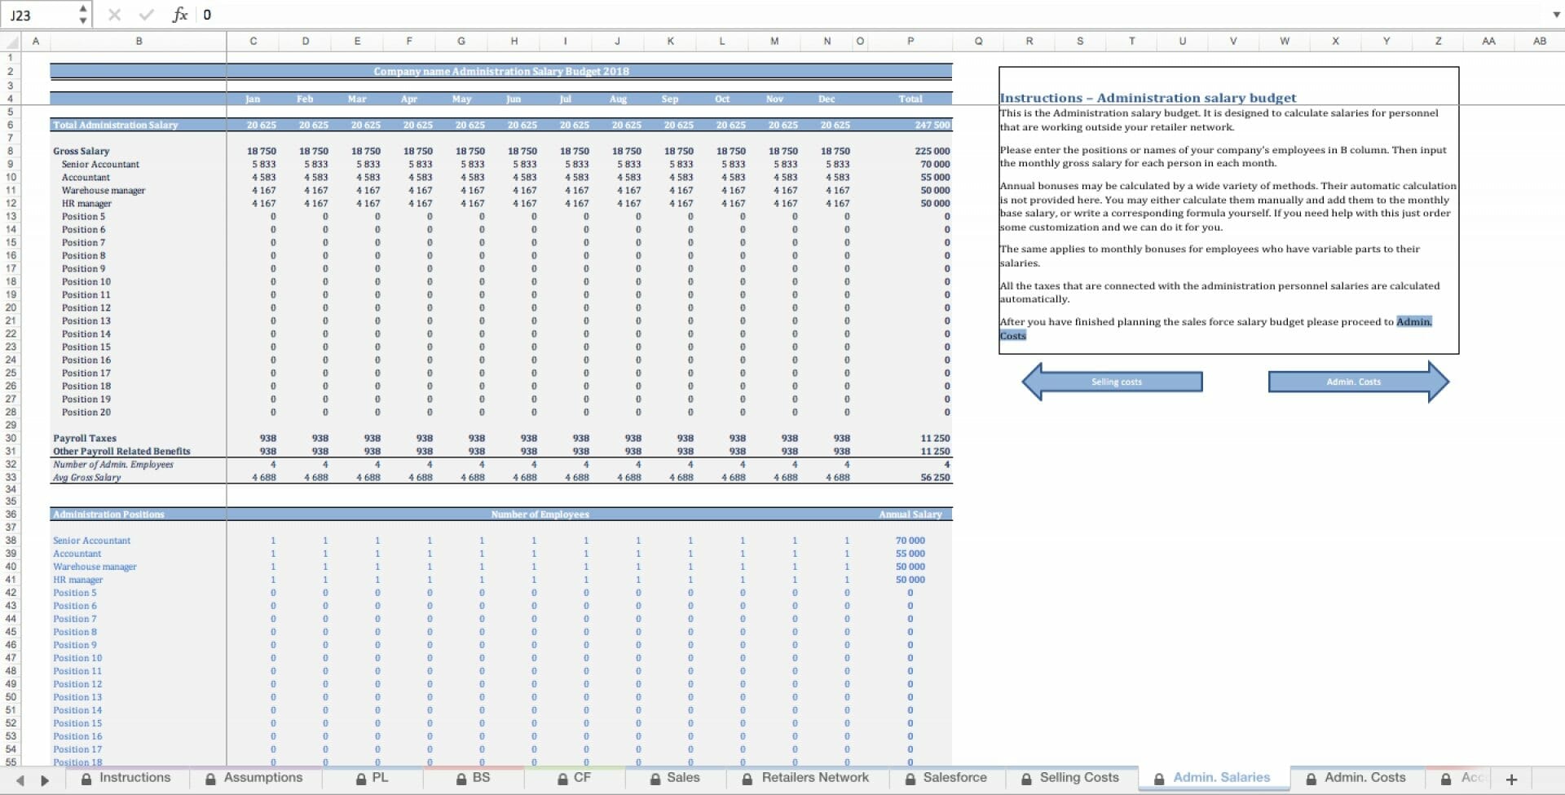The image size is (1565, 795).
Task: Switch to the Assumptions sheet tab
Action: [x=254, y=778]
